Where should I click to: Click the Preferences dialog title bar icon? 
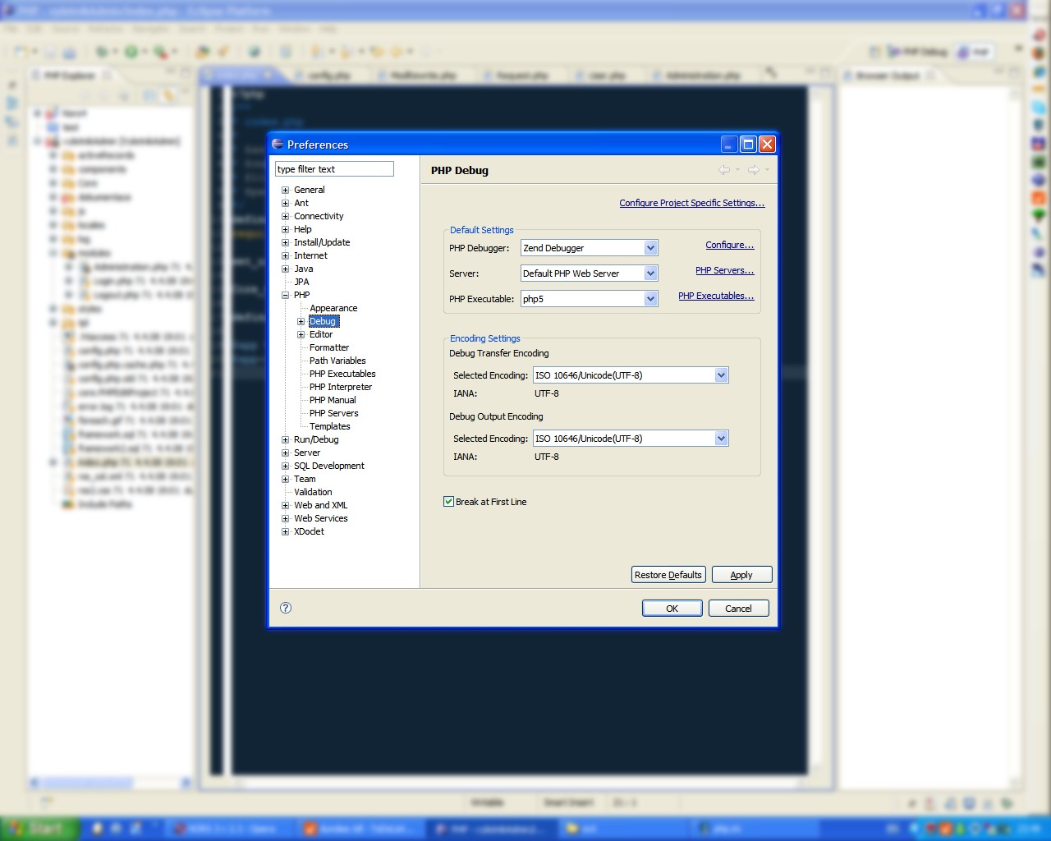coord(278,144)
